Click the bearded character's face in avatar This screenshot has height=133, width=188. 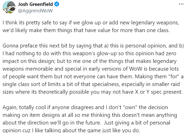point(12,8)
